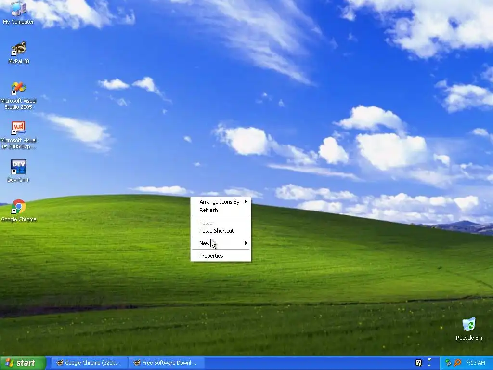Screen dimensions: 493x370
Task: Open the language bar options arrow
Action: tap(429, 366)
